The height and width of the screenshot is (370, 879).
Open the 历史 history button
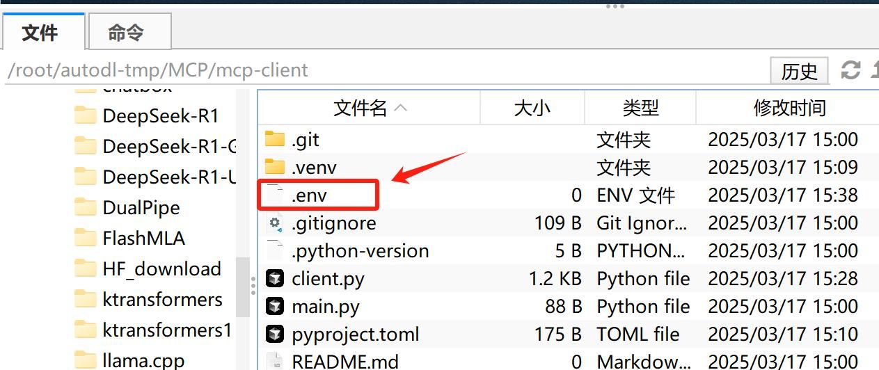click(x=799, y=71)
